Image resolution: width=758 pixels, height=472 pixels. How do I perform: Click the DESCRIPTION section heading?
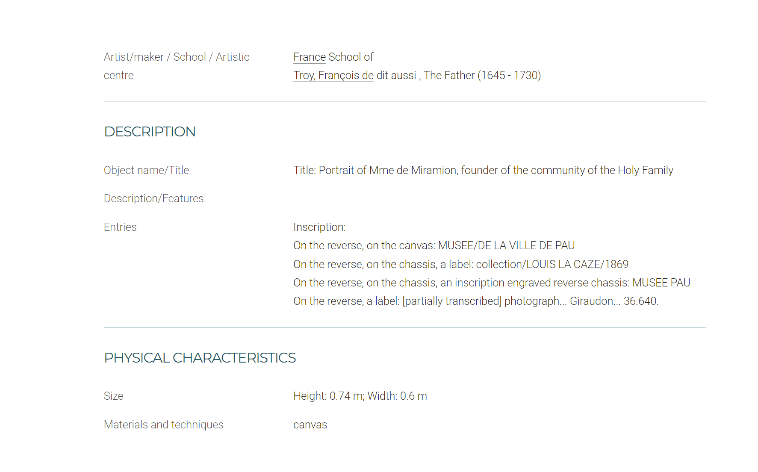click(150, 132)
